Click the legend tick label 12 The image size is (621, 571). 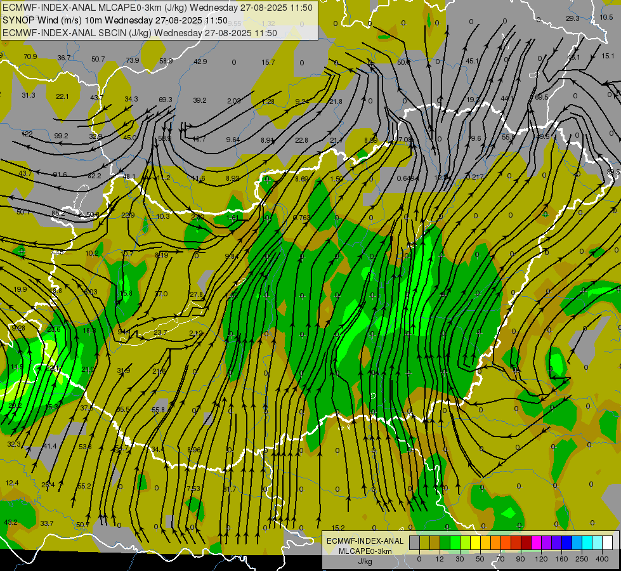coord(439,559)
